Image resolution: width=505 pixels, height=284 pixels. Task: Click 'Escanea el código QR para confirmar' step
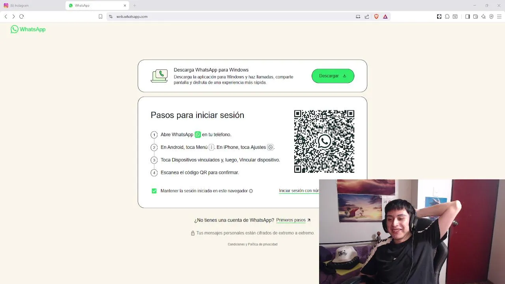point(200,172)
